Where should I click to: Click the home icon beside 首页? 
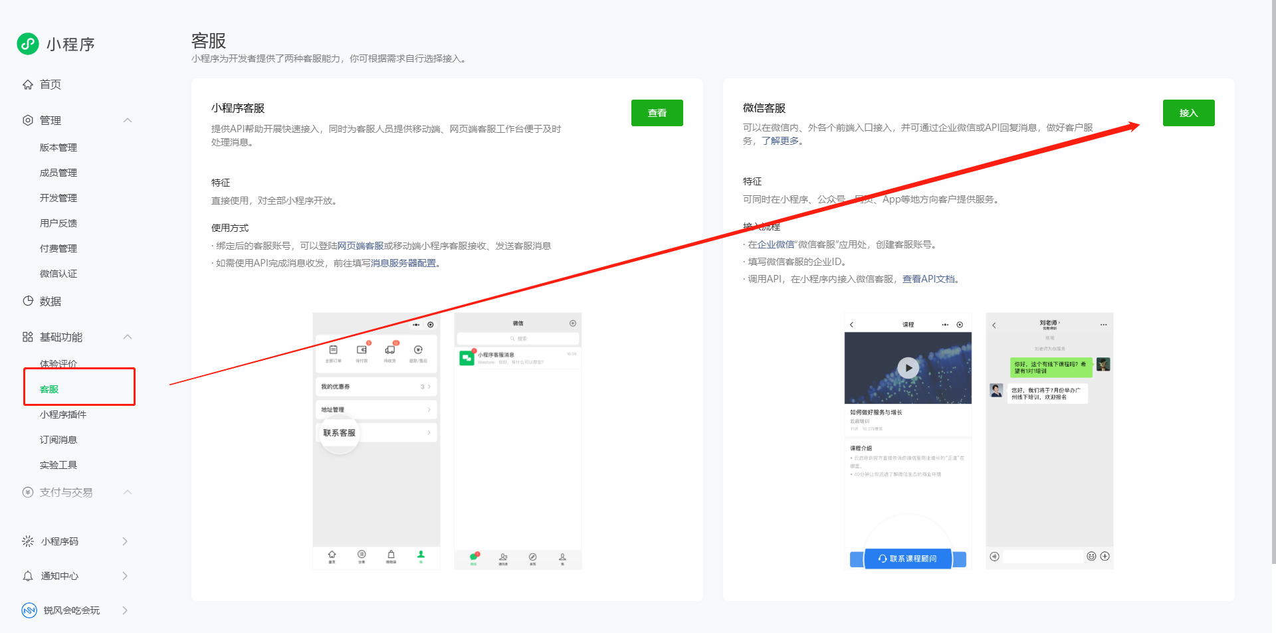[28, 85]
